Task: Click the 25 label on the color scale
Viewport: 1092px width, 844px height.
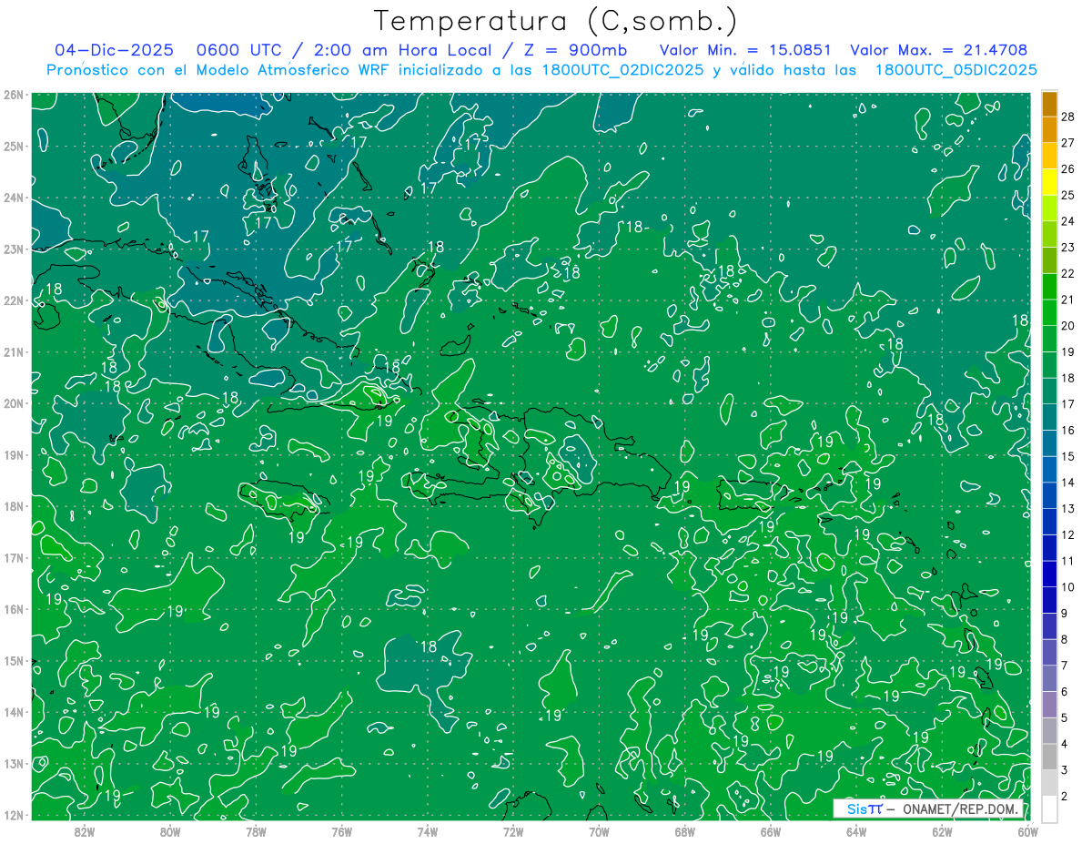Action: point(1067,195)
